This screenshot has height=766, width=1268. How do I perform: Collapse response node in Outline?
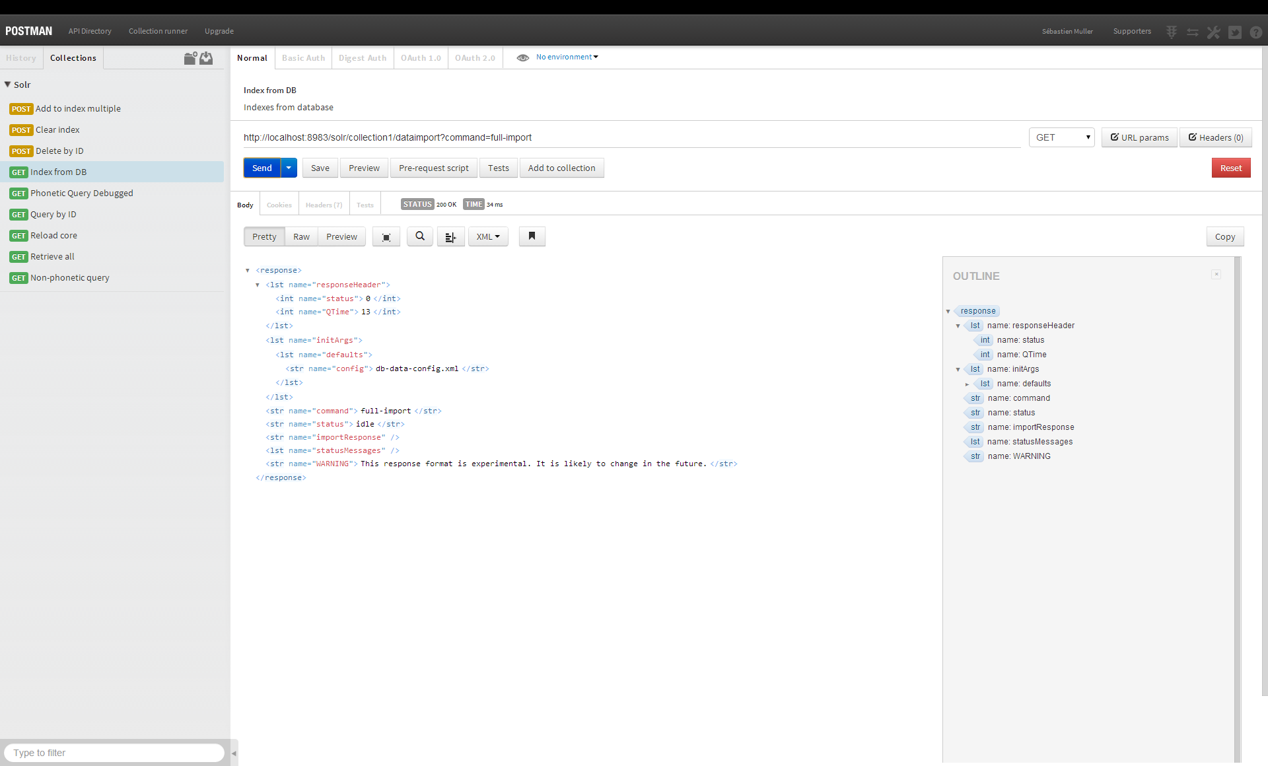point(948,312)
